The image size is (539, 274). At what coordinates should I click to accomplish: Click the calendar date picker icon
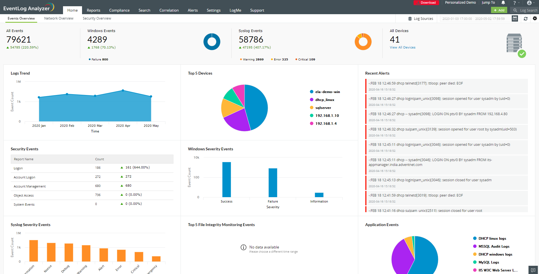515,18
